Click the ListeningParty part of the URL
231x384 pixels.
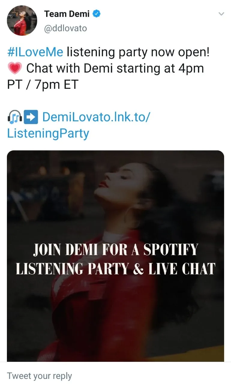[48, 133]
